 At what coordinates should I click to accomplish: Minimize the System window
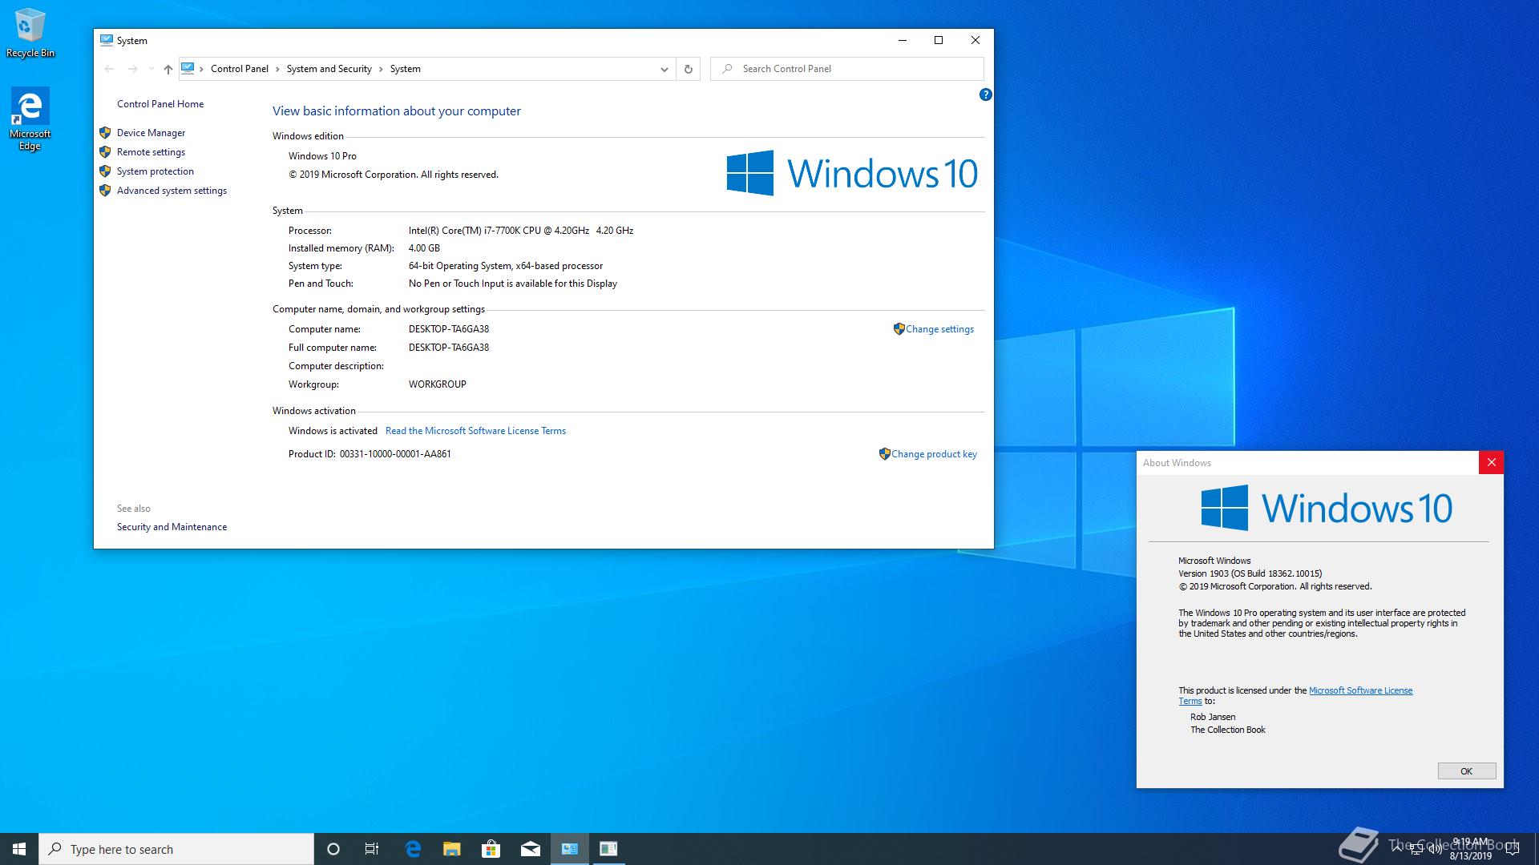903,40
